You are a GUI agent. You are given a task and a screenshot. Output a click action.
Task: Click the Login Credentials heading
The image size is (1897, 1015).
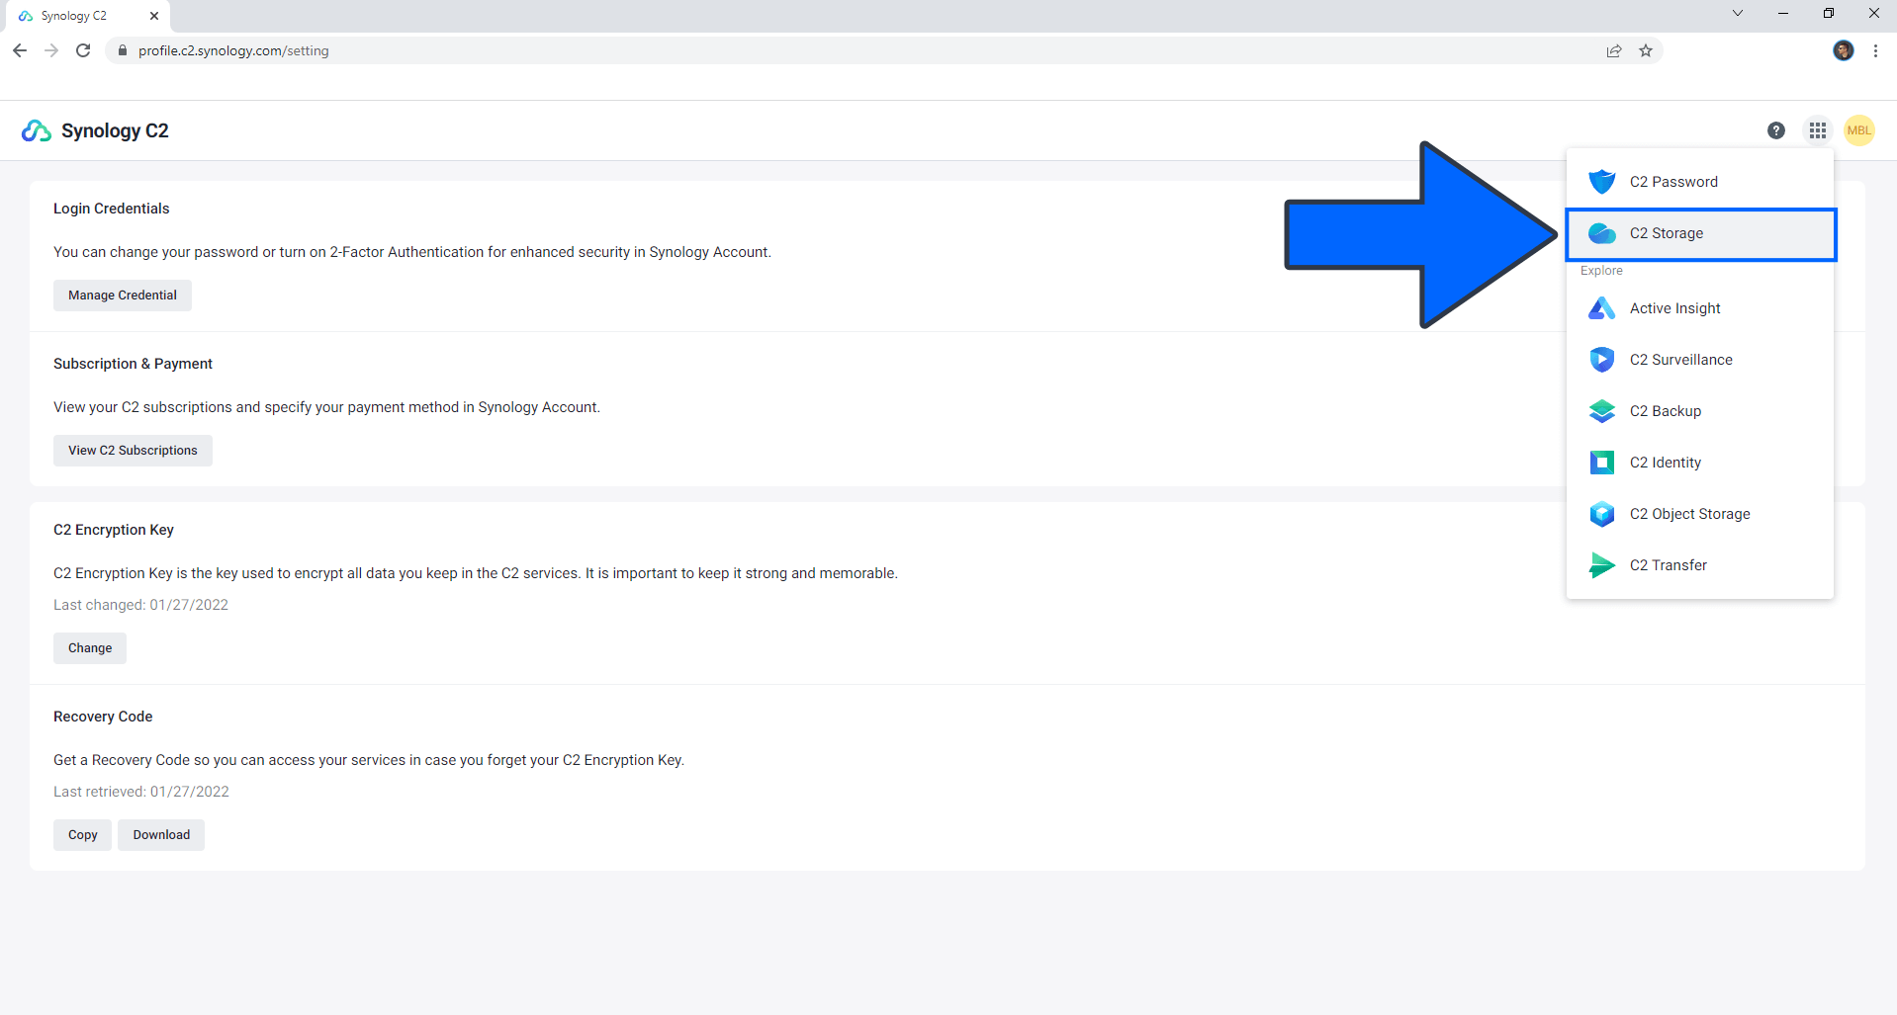click(112, 209)
